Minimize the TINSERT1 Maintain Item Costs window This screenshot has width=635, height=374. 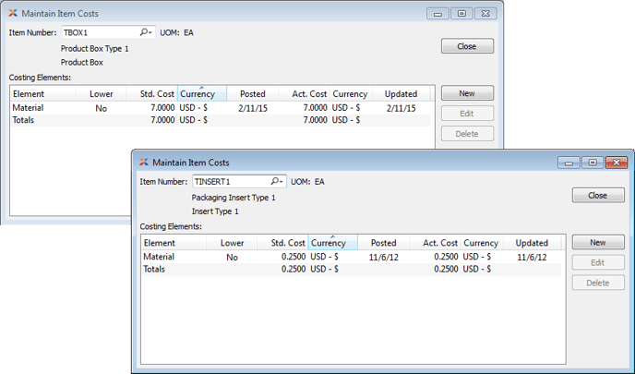click(x=569, y=163)
